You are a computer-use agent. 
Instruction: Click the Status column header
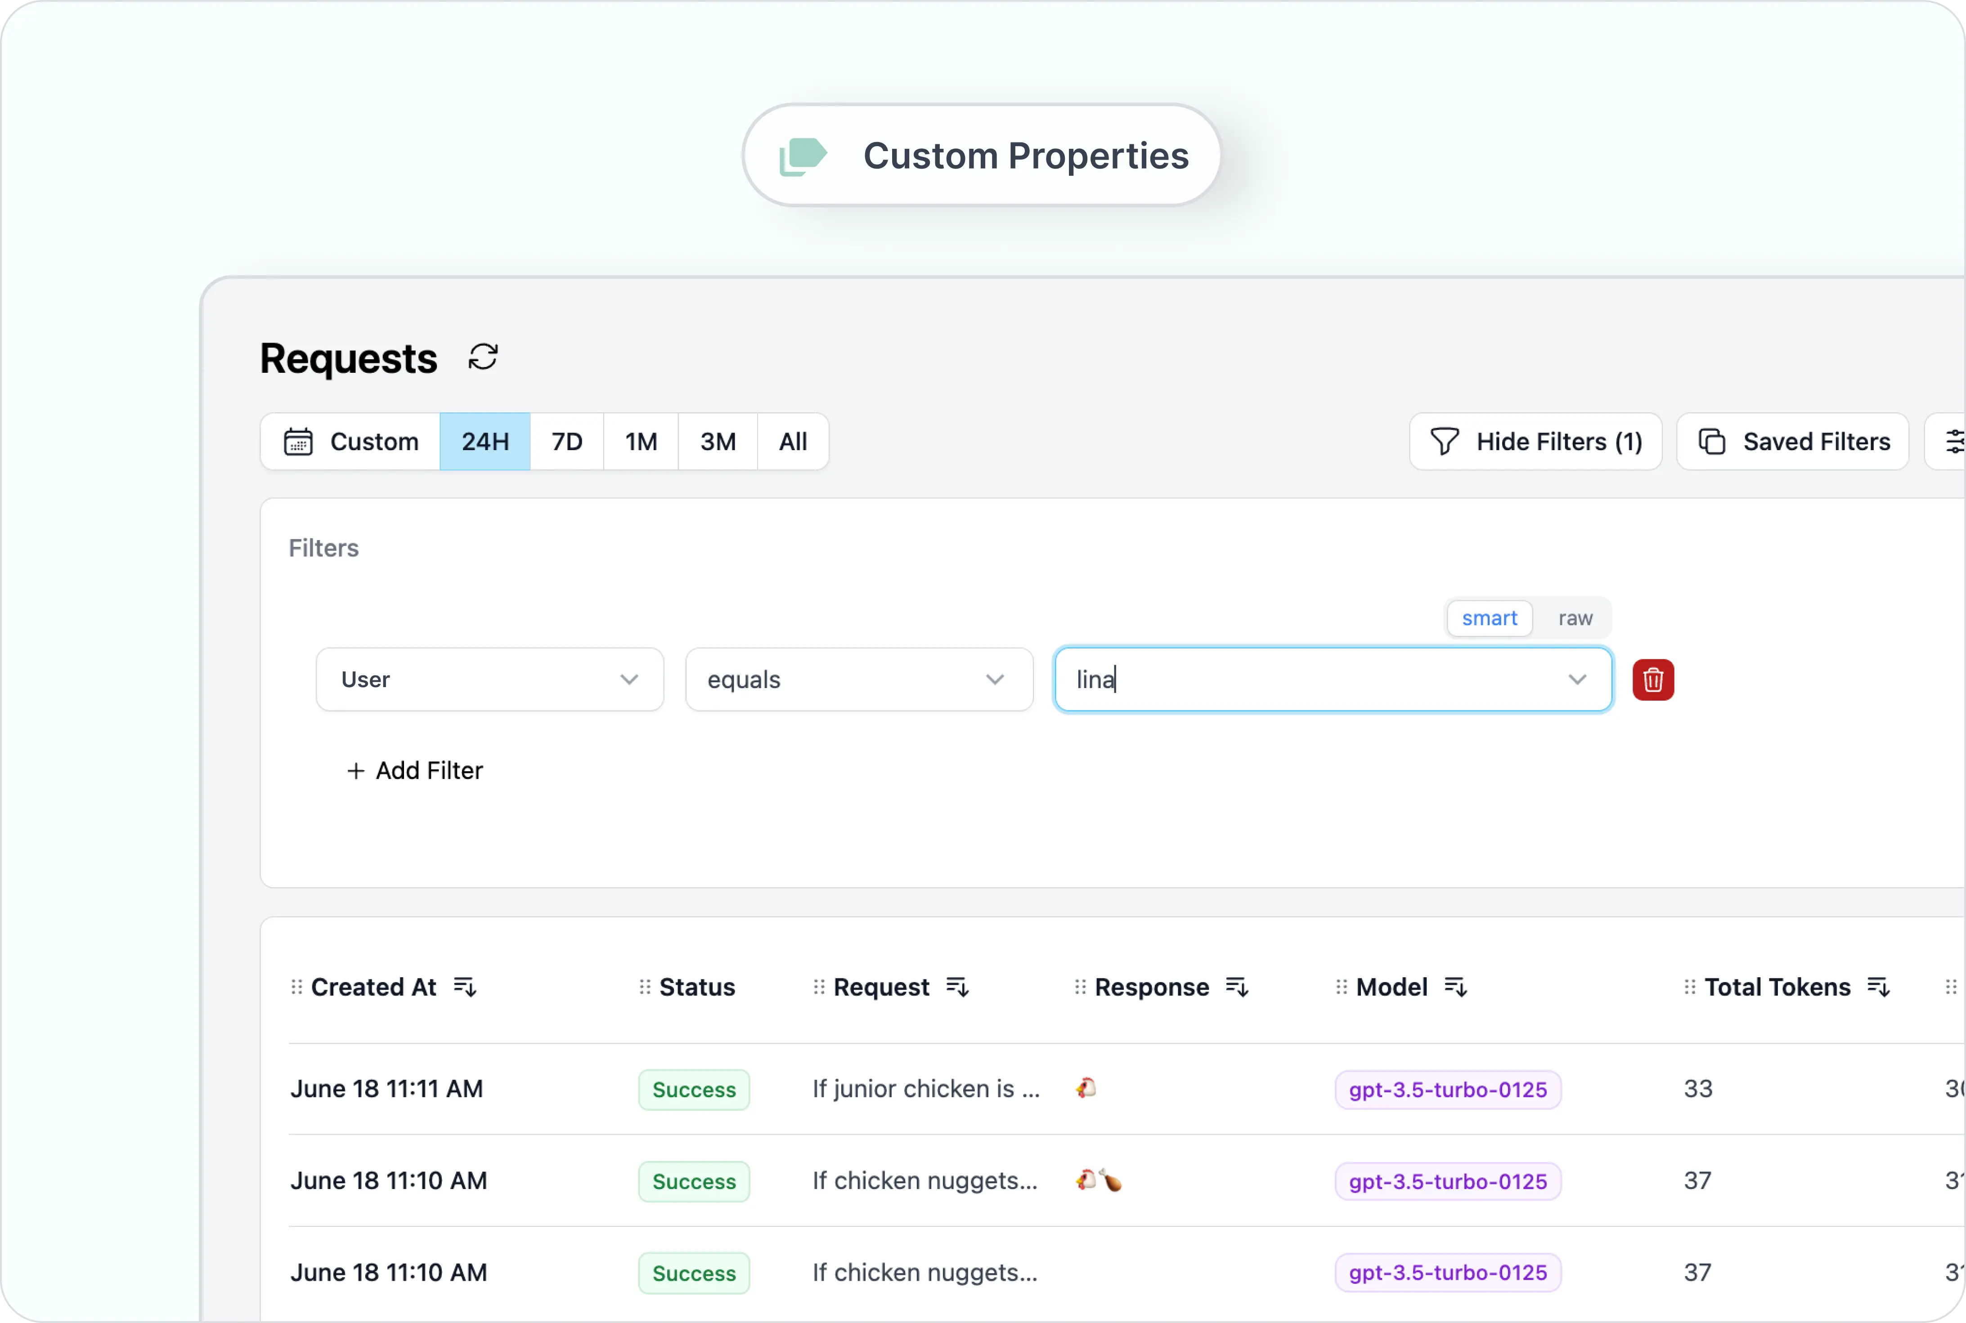pos(697,986)
